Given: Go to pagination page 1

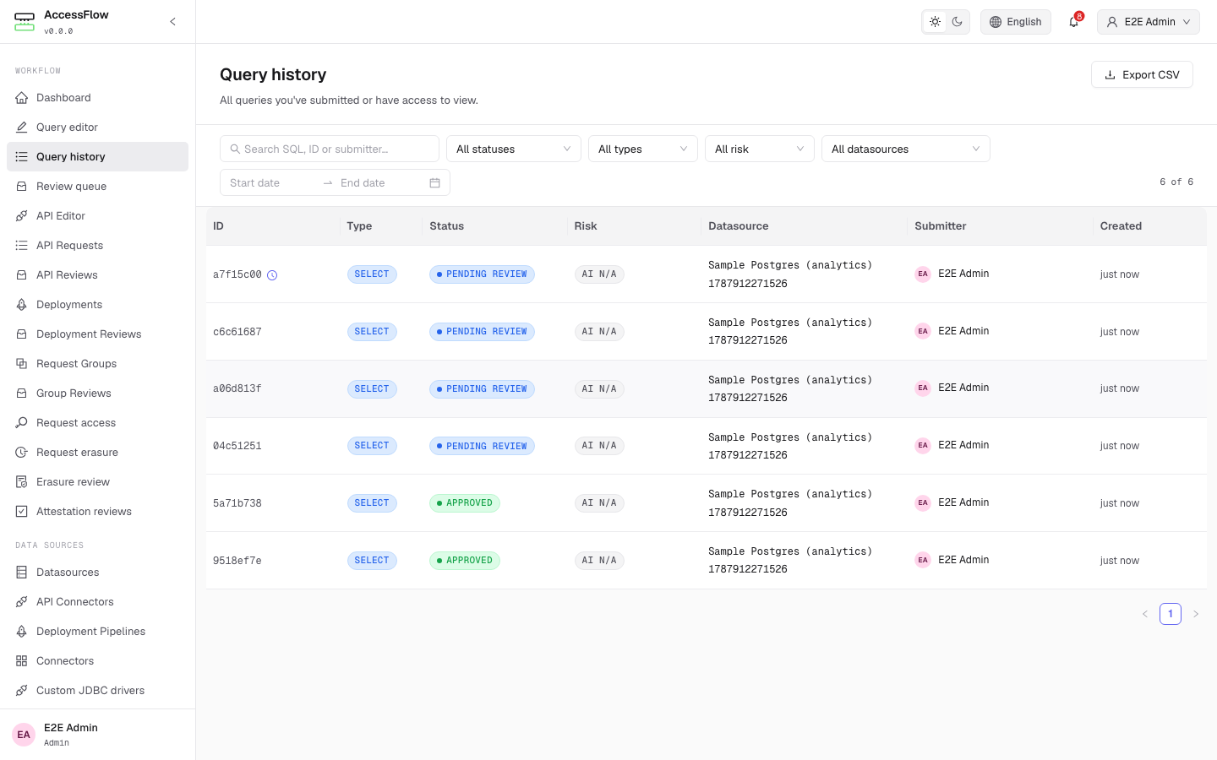Looking at the screenshot, I should pos(1171,614).
